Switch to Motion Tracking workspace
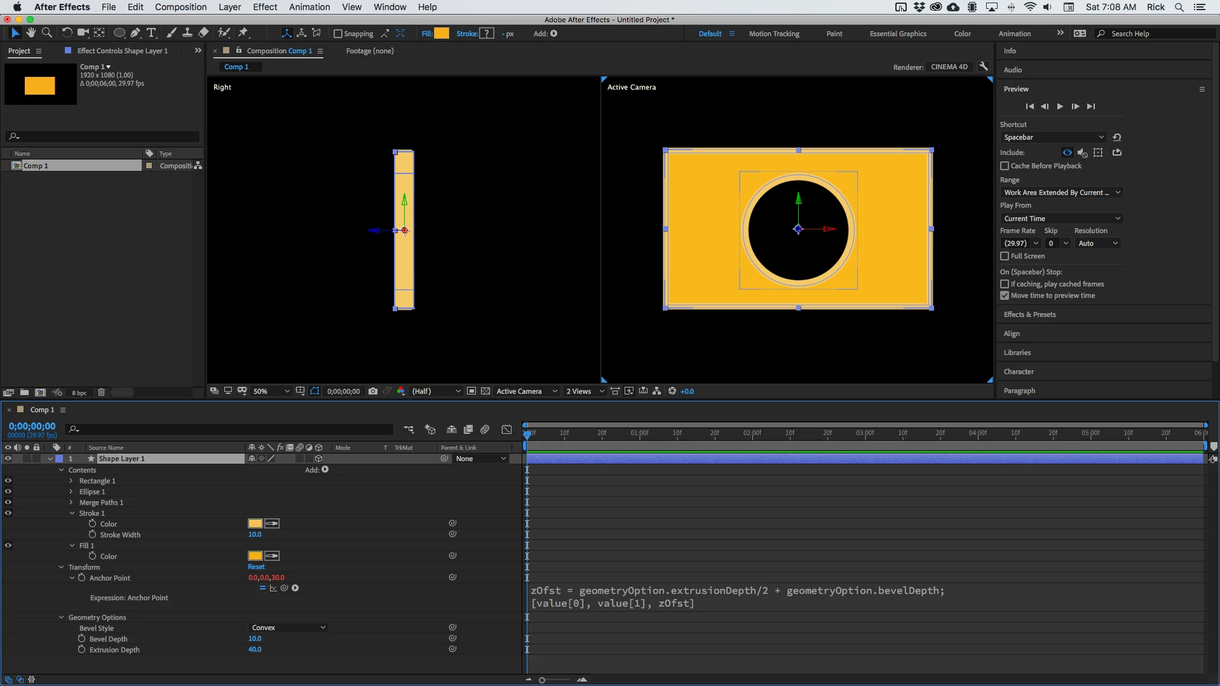The height and width of the screenshot is (686, 1220). pos(773,34)
